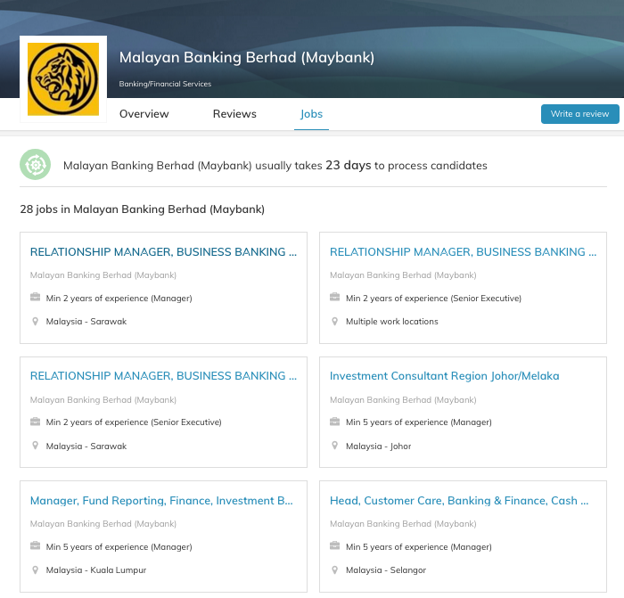Click Min 5 years experience in Selangor card

pos(419,547)
